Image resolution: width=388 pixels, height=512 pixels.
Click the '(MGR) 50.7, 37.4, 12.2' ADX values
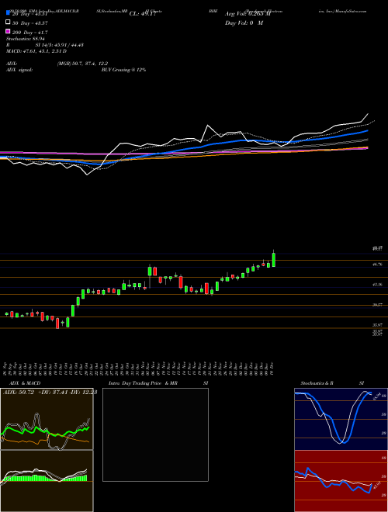coord(82,64)
